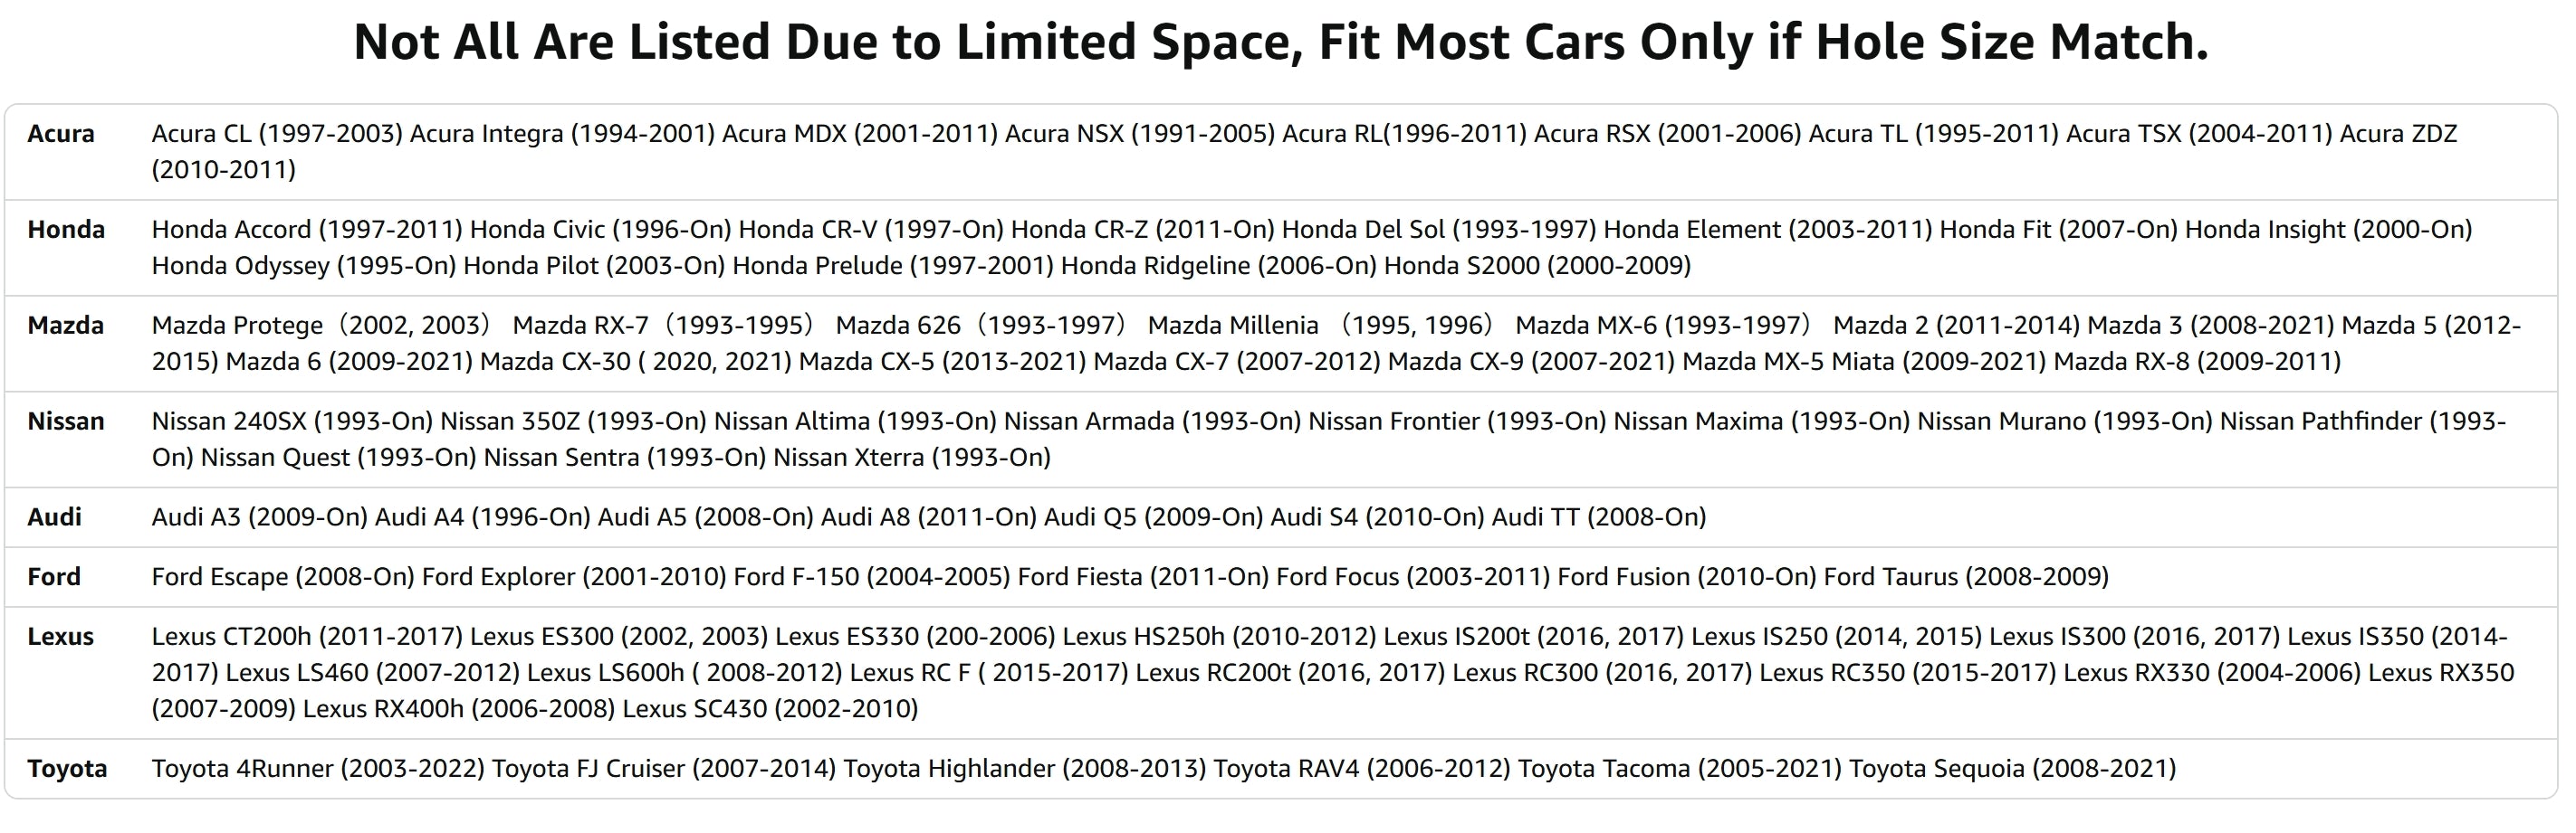Viewport: 2576px width, 833px height.
Task: Select the Audi brand row label
Action: click(55, 517)
